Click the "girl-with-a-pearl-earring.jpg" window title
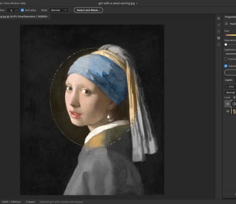 [x=117, y=3]
